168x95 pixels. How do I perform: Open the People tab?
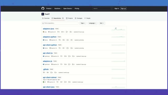click(x=87, y=18)
